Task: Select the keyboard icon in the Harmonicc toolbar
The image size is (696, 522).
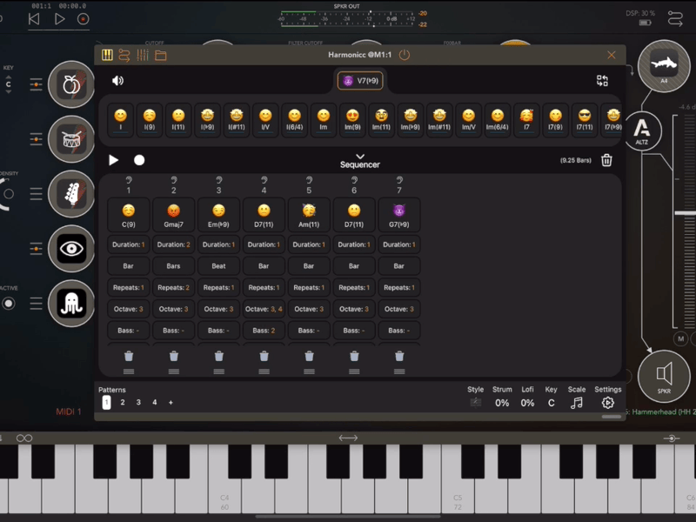Action: (106, 55)
